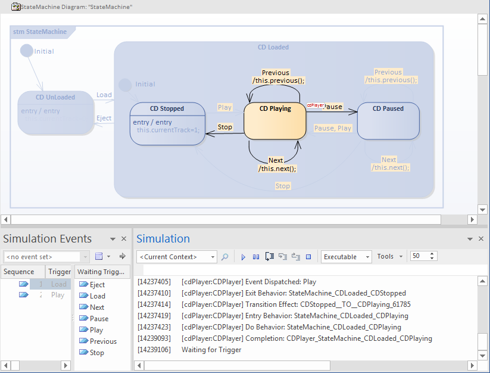
Task: Click the diagram vertical scrollbar down arrow
Action: (x=483, y=210)
